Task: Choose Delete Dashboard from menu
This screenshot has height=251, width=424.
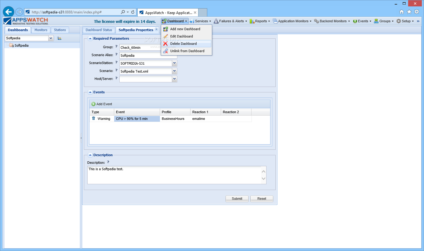Action: [187, 44]
